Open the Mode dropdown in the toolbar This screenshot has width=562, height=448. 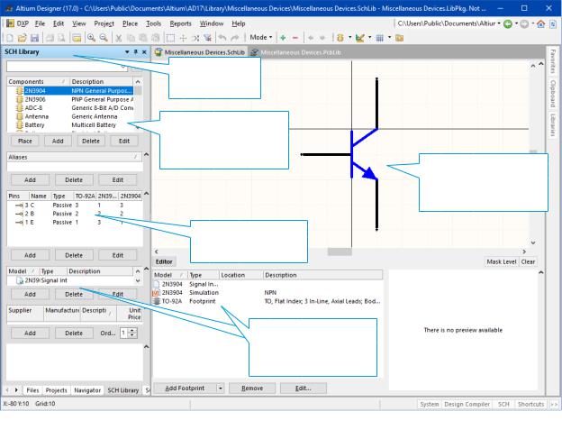point(261,37)
